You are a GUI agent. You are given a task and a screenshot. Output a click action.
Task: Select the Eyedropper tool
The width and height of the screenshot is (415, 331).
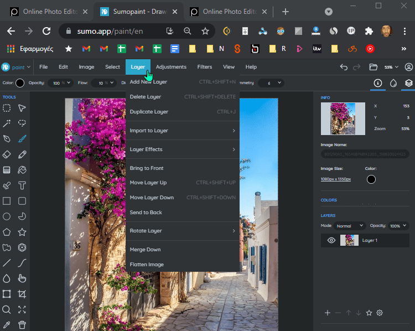tap(7, 325)
